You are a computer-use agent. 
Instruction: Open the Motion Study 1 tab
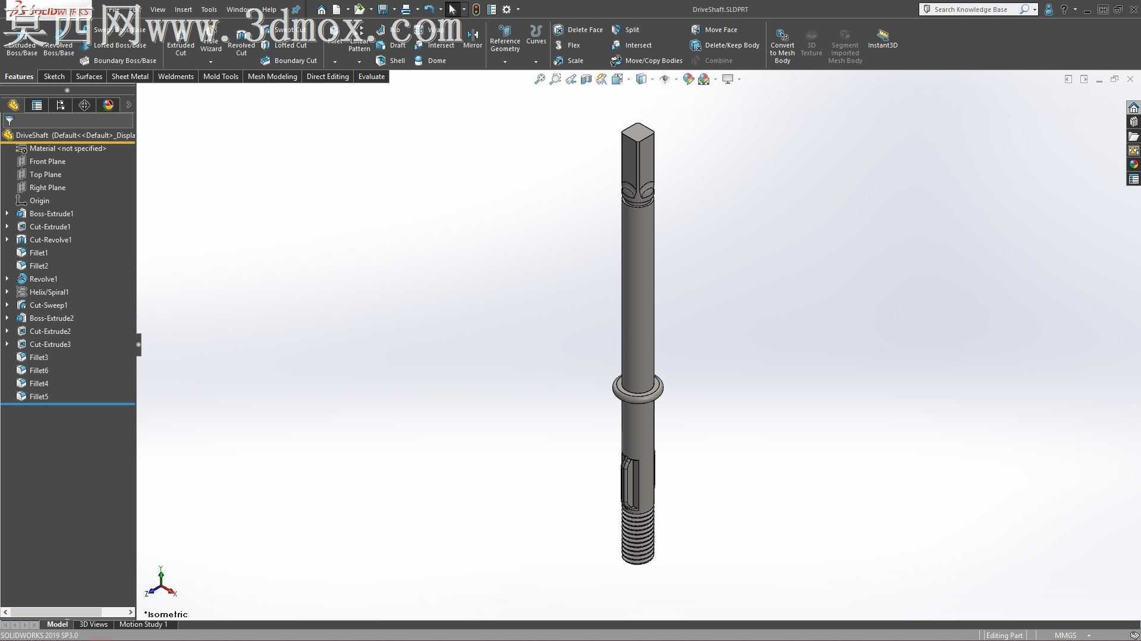tap(143, 624)
